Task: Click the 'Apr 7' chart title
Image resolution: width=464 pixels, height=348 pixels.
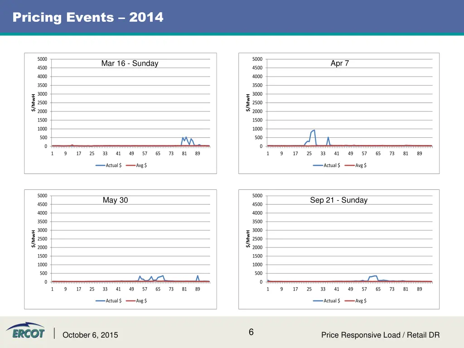Action: pos(339,63)
